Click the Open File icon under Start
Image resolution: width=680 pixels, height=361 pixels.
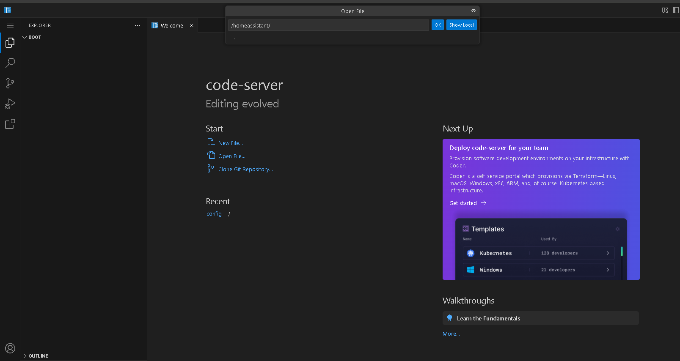(211, 155)
